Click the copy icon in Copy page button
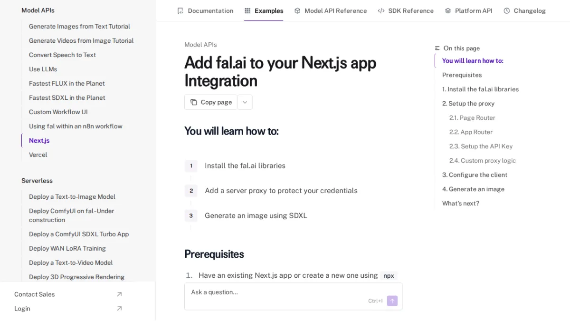570x321 pixels. (x=194, y=102)
